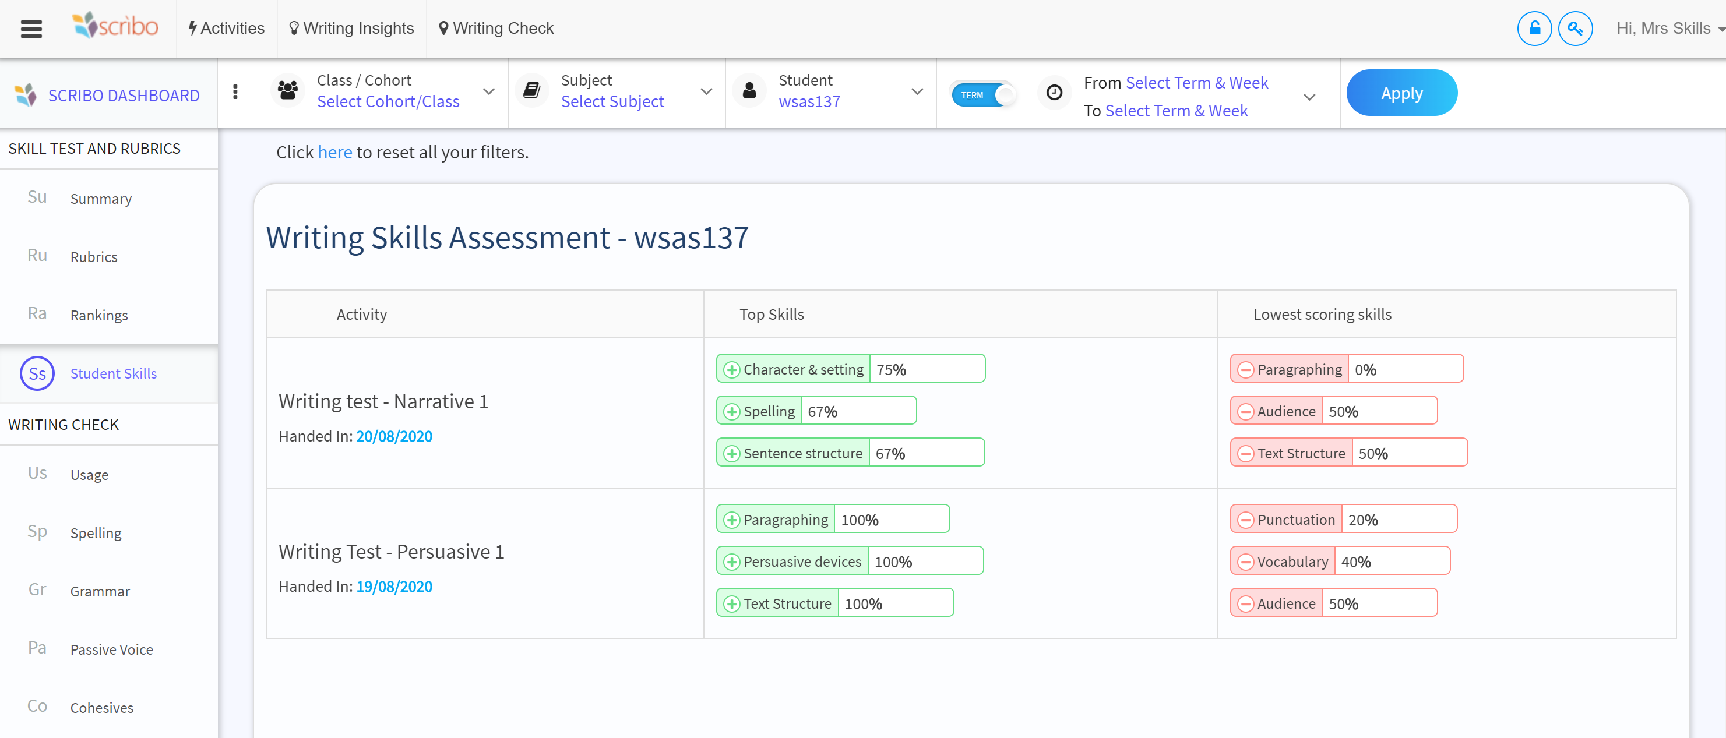
Task: Click Select Subject text
Action: click(612, 101)
